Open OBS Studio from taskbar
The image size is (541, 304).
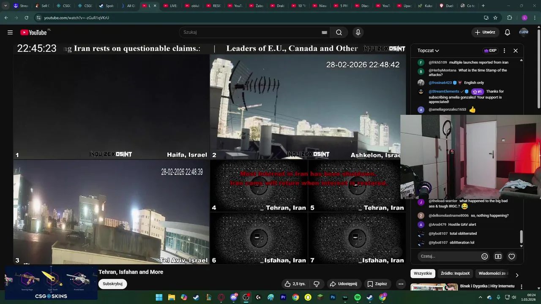point(246,298)
